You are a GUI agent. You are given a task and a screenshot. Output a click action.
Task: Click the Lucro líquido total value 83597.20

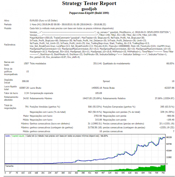(x=24, y=88)
